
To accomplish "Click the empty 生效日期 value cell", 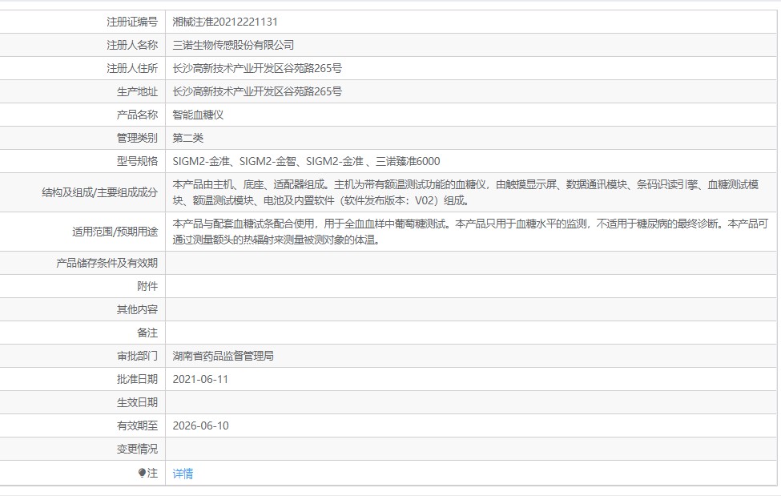I will [x=471, y=403].
